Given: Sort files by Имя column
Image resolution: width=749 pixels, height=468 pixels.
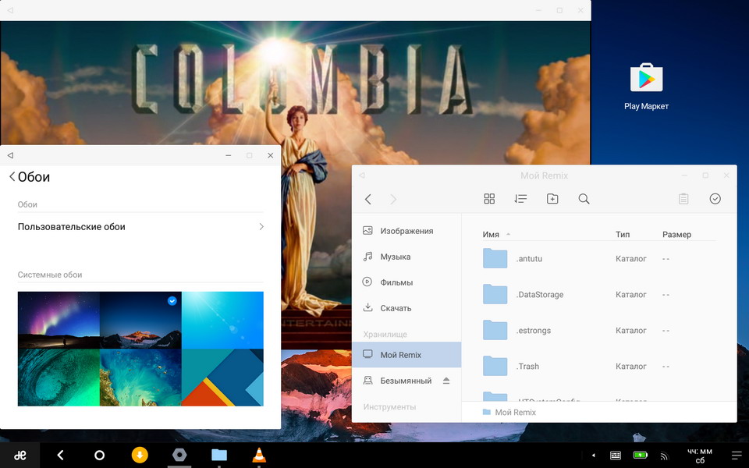Looking at the screenshot, I should point(492,234).
